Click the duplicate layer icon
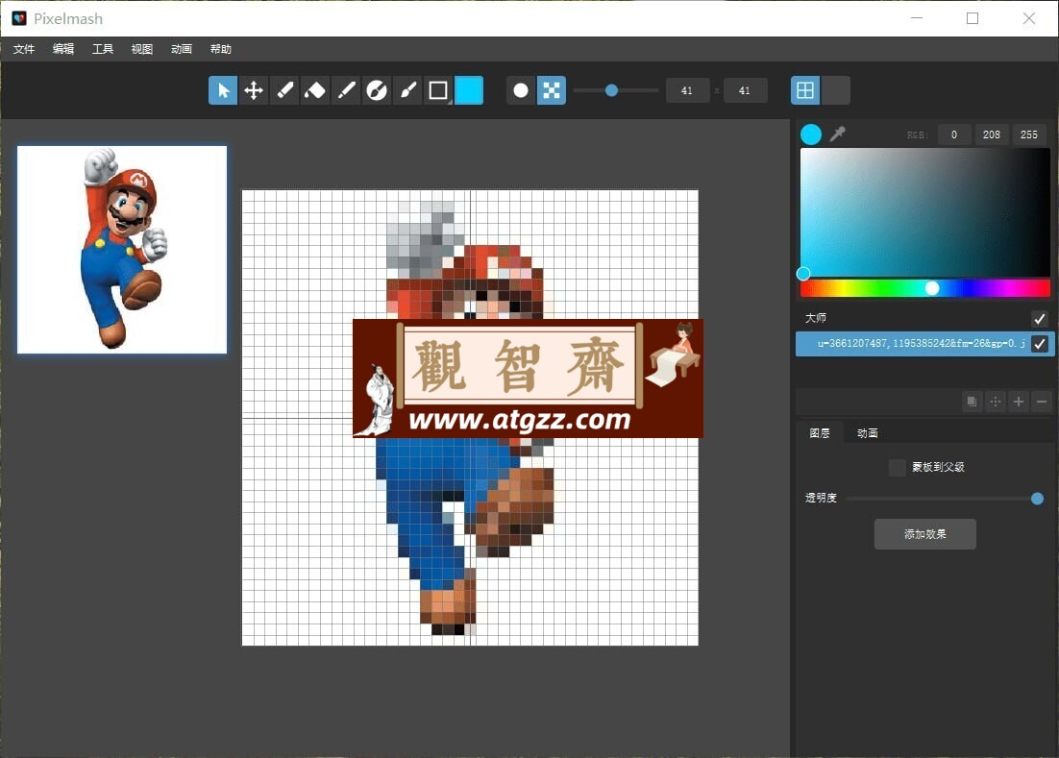The width and height of the screenshot is (1059, 758). coord(972,402)
